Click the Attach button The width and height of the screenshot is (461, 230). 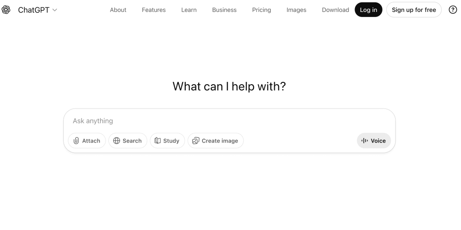click(x=87, y=140)
